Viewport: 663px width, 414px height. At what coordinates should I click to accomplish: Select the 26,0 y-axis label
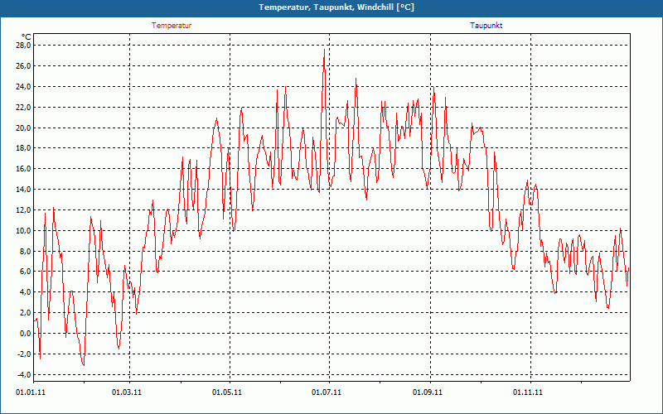pyautogui.click(x=23, y=66)
